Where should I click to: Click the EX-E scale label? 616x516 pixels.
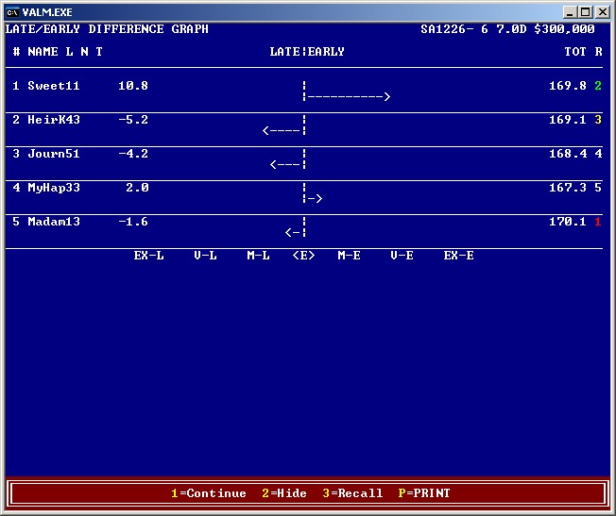click(458, 256)
